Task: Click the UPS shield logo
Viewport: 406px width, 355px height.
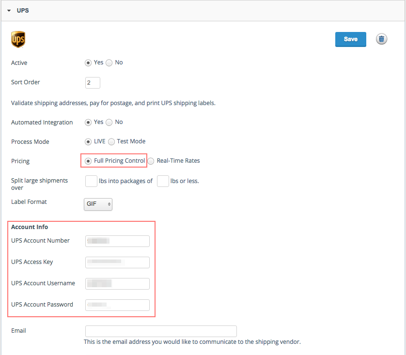Action: [18, 40]
